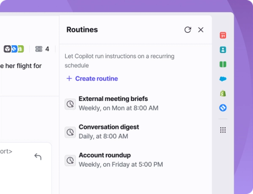Click 'Weekly, on Friday at 5:00 PM' schedule
The width and height of the screenshot is (253, 194).
(x=121, y=164)
